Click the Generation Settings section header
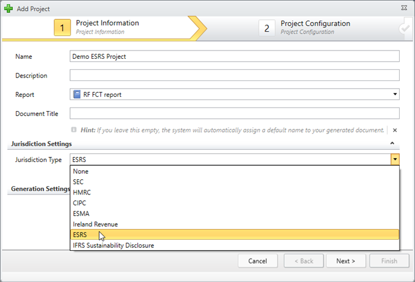 pos(40,189)
